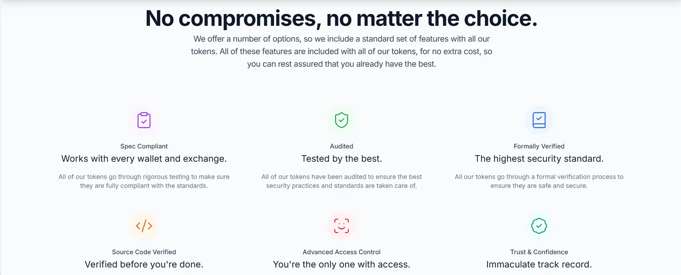Click the "Advanced Access Control" label

(x=342, y=252)
